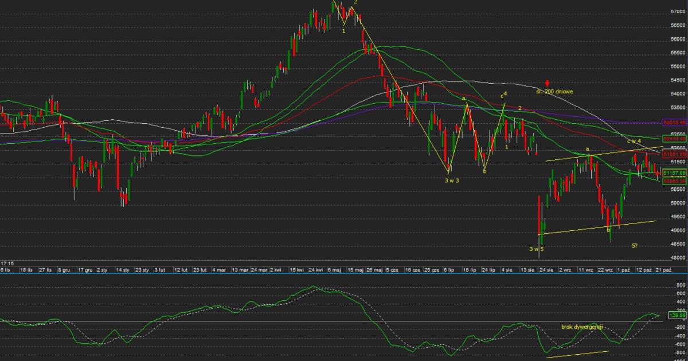Screen dimensions: 688x361
Task: Select the '3 w 3' wave label
Action: [x=452, y=180]
